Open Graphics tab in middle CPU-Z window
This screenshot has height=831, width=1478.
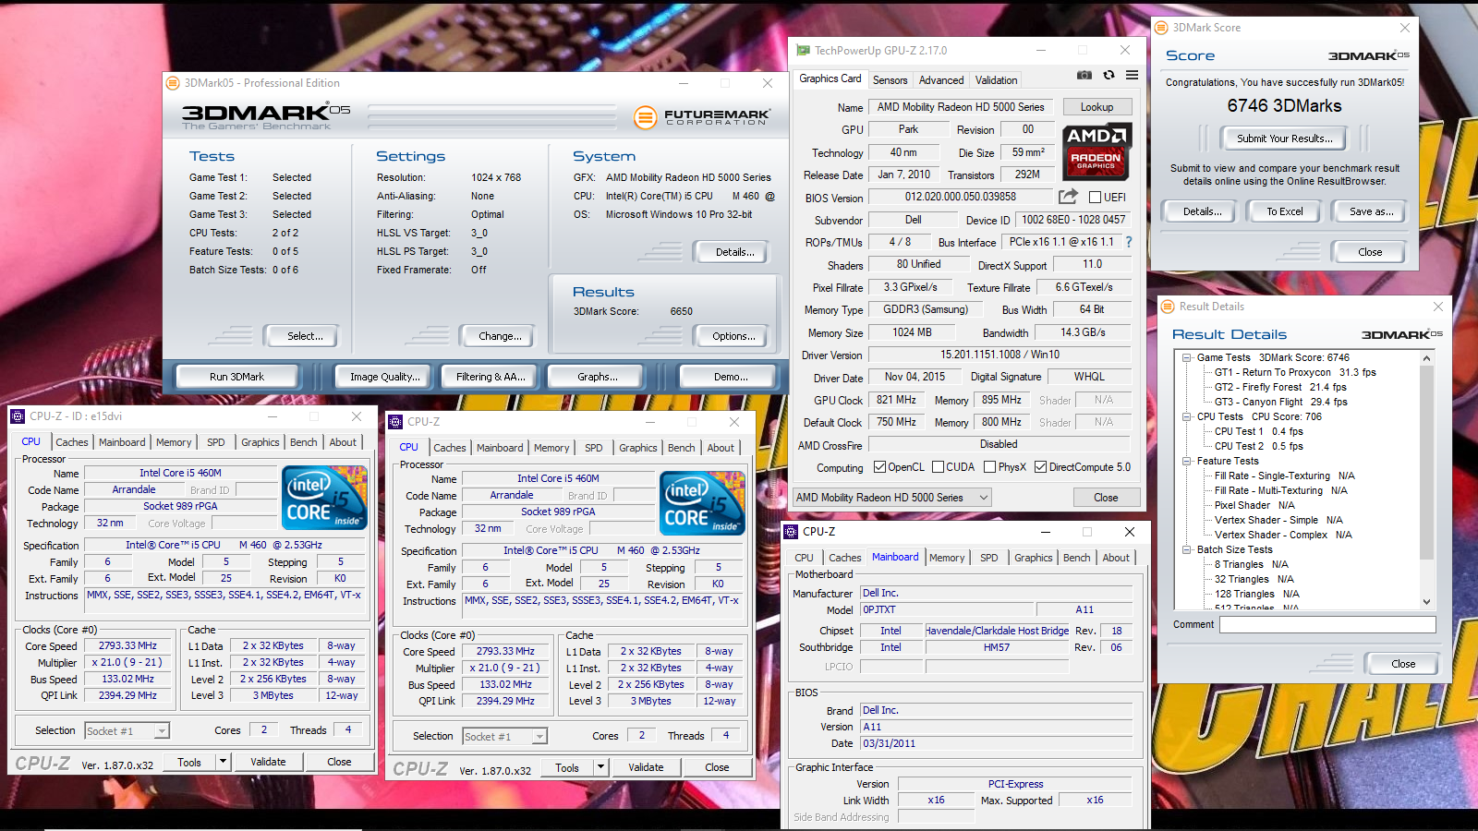point(638,448)
